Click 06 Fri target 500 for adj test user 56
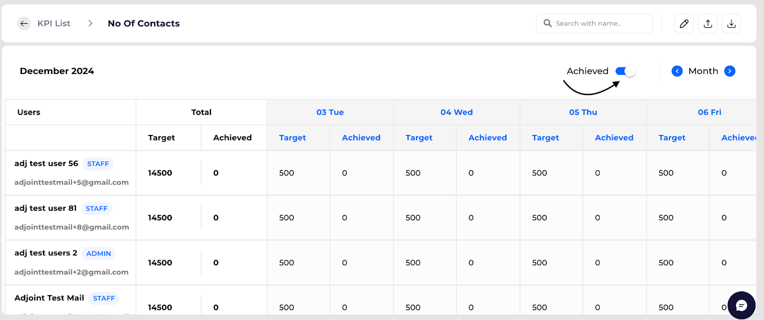Image resolution: width=764 pixels, height=320 pixels. pyautogui.click(x=666, y=173)
